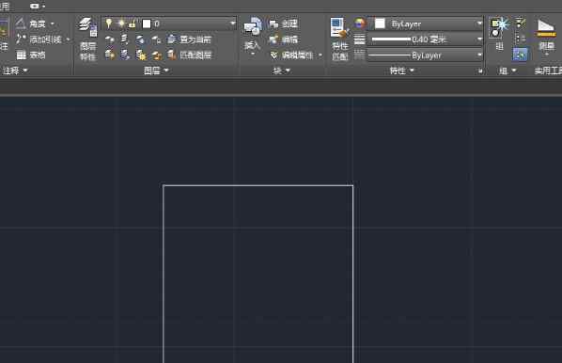The height and width of the screenshot is (363, 562).
Task: Click the Create block (创建) icon
Action: coord(284,24)
